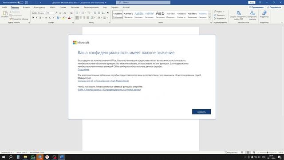Open Windows Start menu
The width and height of the screenshot is (284, 160).
(4, 157)
